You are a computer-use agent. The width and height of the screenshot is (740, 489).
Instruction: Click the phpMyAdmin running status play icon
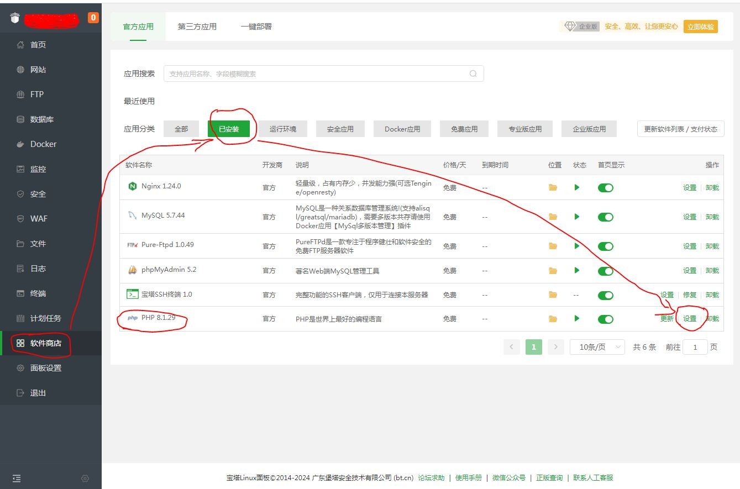[x=577, y=271]
